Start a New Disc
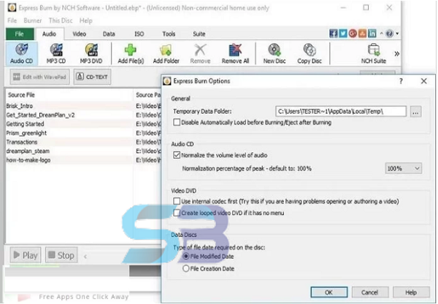The width and height of the screenshot is (438, 304). pyautogui.click(x=274, y=54)
